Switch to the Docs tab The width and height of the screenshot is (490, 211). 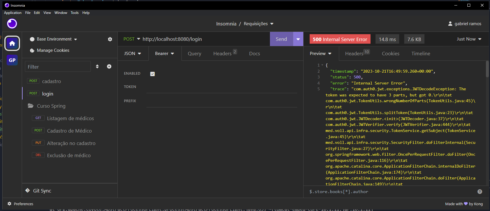click(255, 54)
